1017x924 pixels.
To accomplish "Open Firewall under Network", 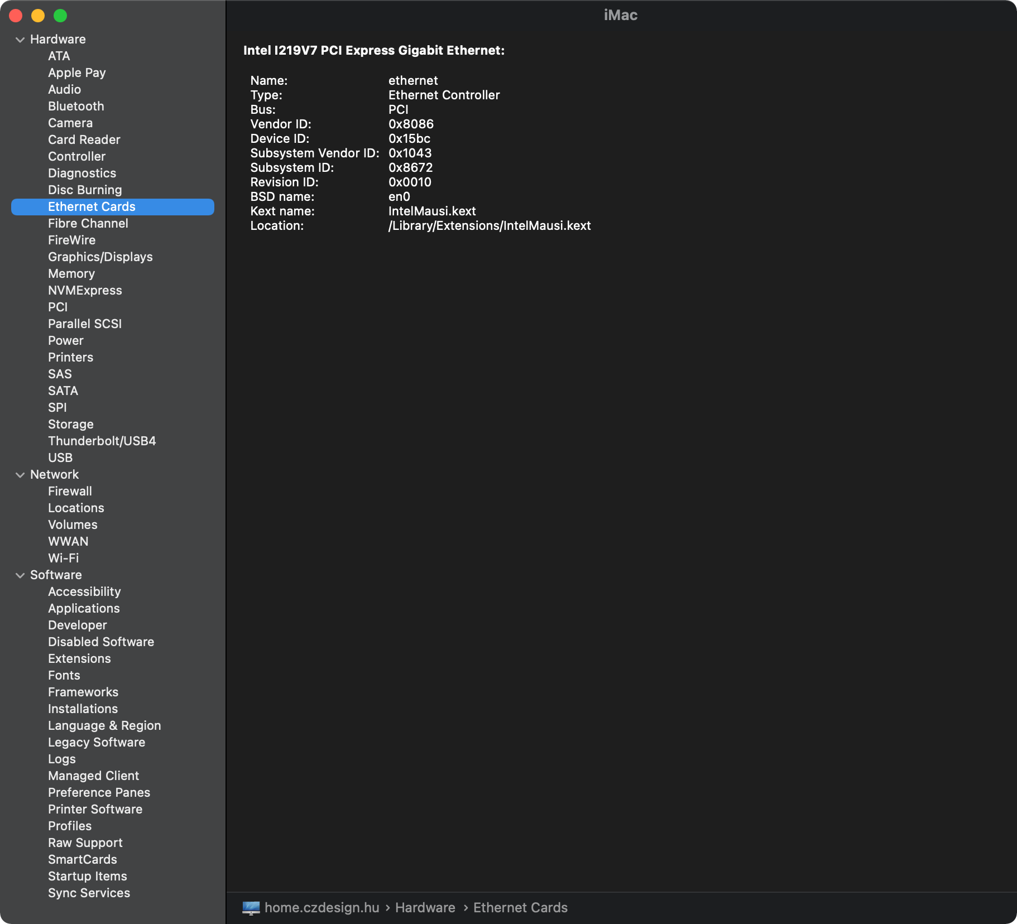I will (x=70, y=491).
